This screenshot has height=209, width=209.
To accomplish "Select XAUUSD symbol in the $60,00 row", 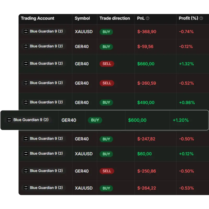I will coord(84,154).
